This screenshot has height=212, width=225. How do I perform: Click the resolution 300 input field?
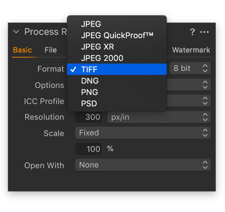tap(88, 117)
